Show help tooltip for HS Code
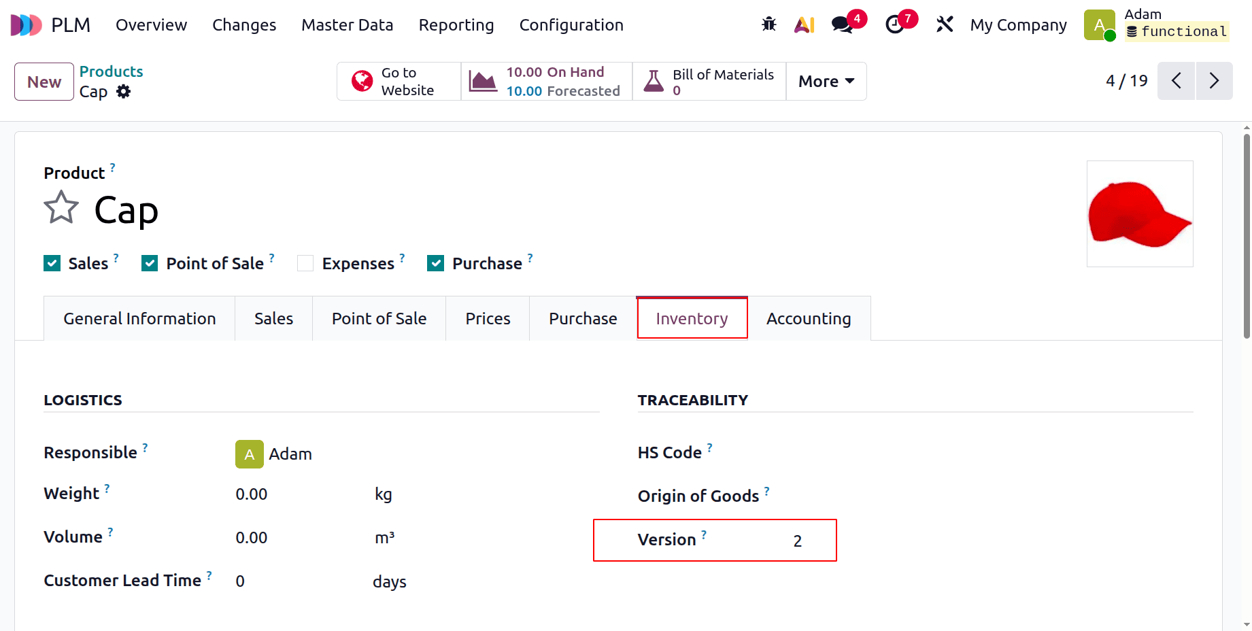This screenshot has width=1252, height=631. pos(709,447)
